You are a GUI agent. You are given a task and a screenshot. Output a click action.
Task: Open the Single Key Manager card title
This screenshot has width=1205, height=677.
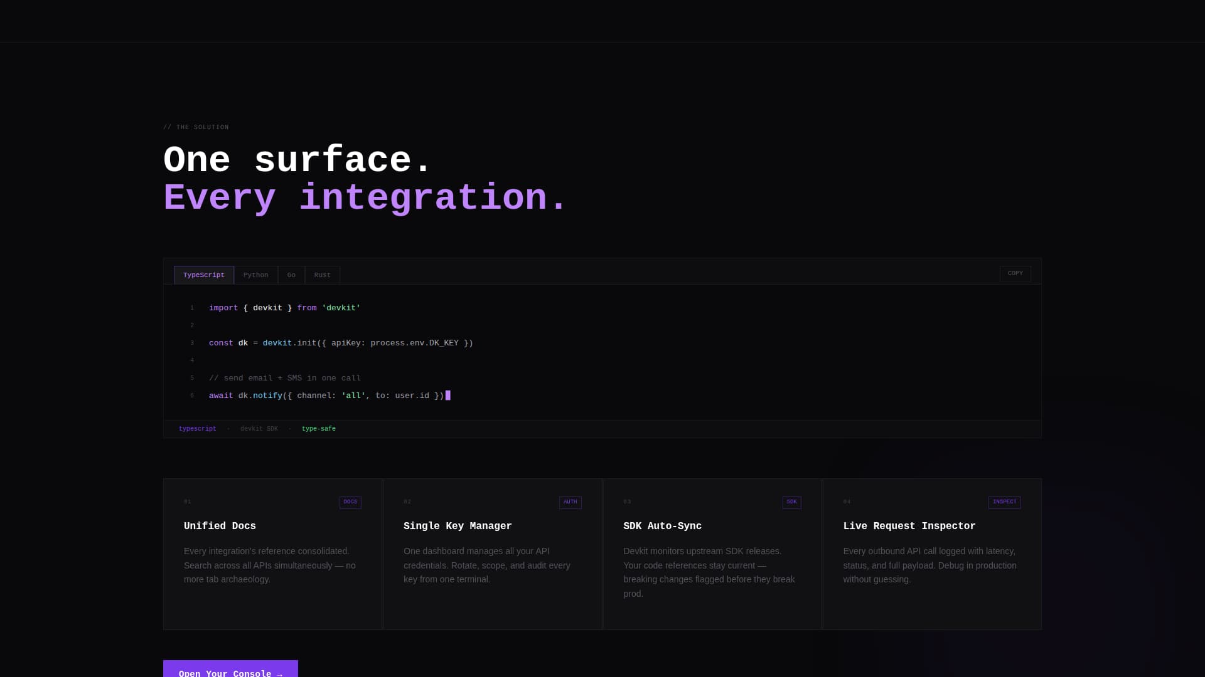click(458, 526)
